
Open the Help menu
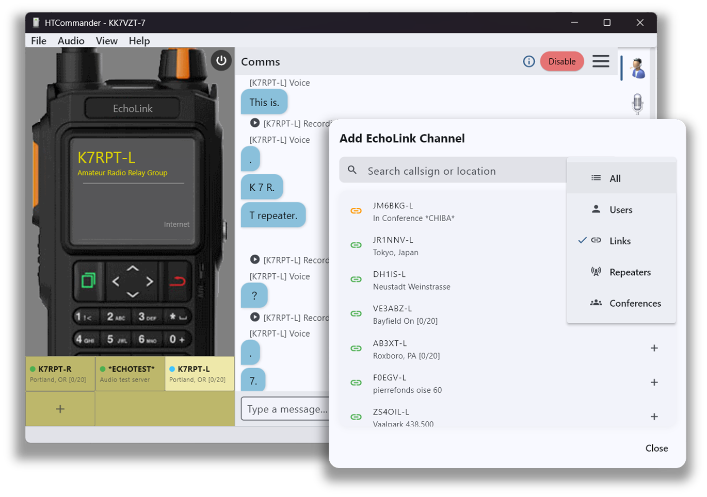139,41
